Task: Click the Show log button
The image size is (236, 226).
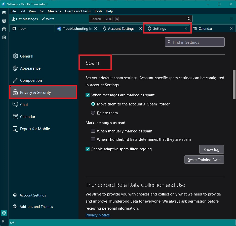Action: coord(211,149)
